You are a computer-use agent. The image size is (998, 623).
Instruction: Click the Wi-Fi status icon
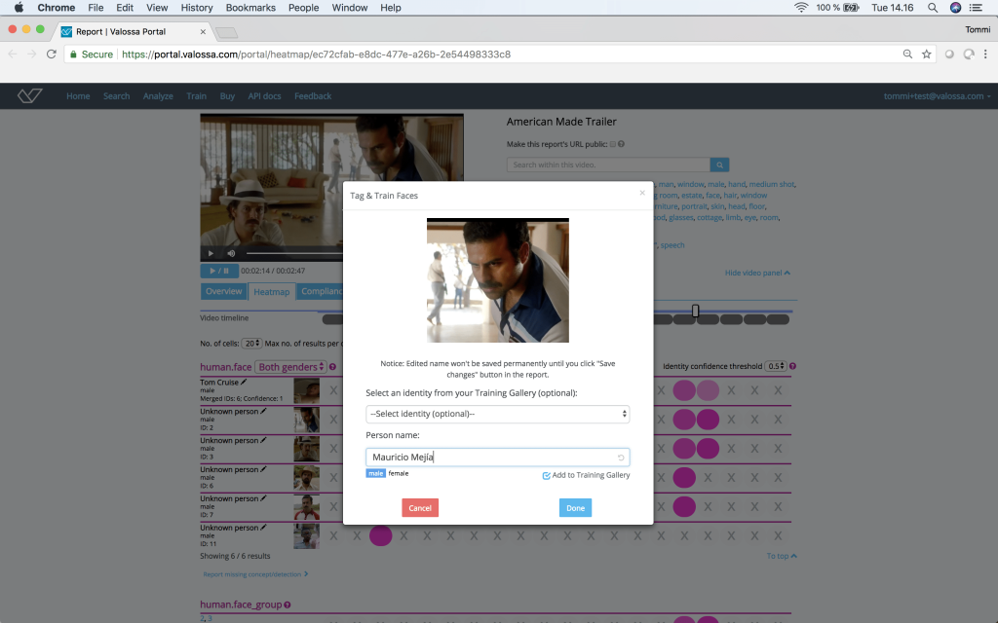click(x=801, y=8)
